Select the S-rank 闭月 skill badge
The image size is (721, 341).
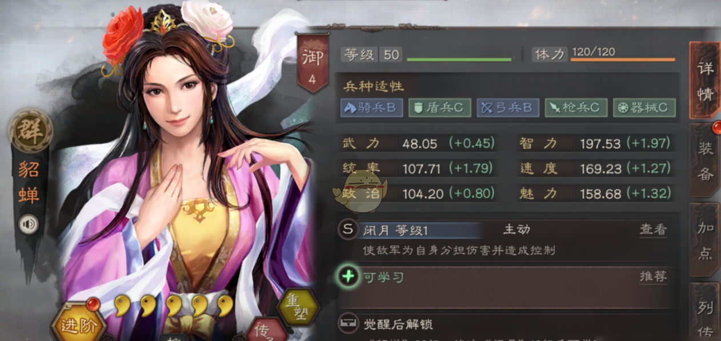[x=348, y=230]
